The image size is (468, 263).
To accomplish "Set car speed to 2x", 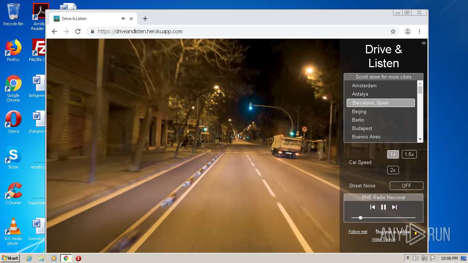I will [393, 170].
